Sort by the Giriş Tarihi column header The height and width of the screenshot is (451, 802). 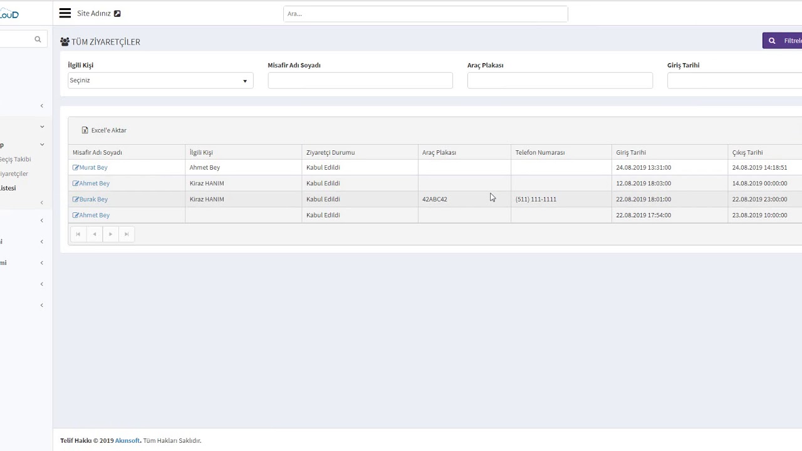[x=631, y=152]
